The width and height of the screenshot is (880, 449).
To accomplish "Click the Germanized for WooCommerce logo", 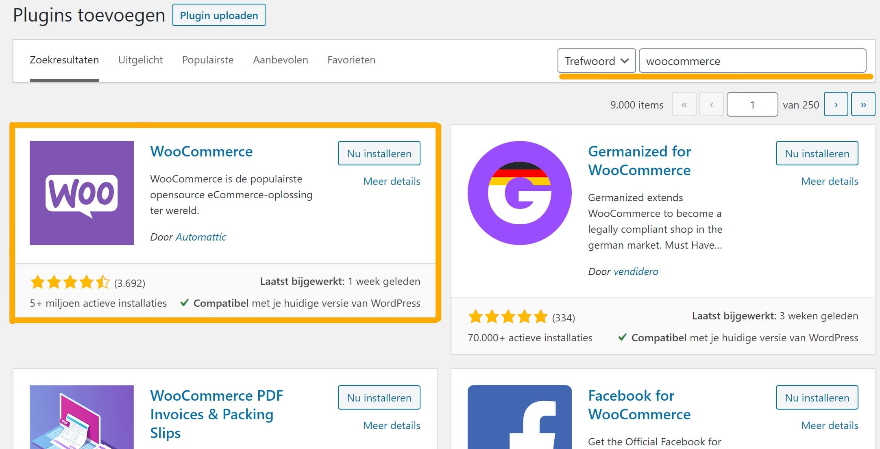I will click(x=520, y=193).
